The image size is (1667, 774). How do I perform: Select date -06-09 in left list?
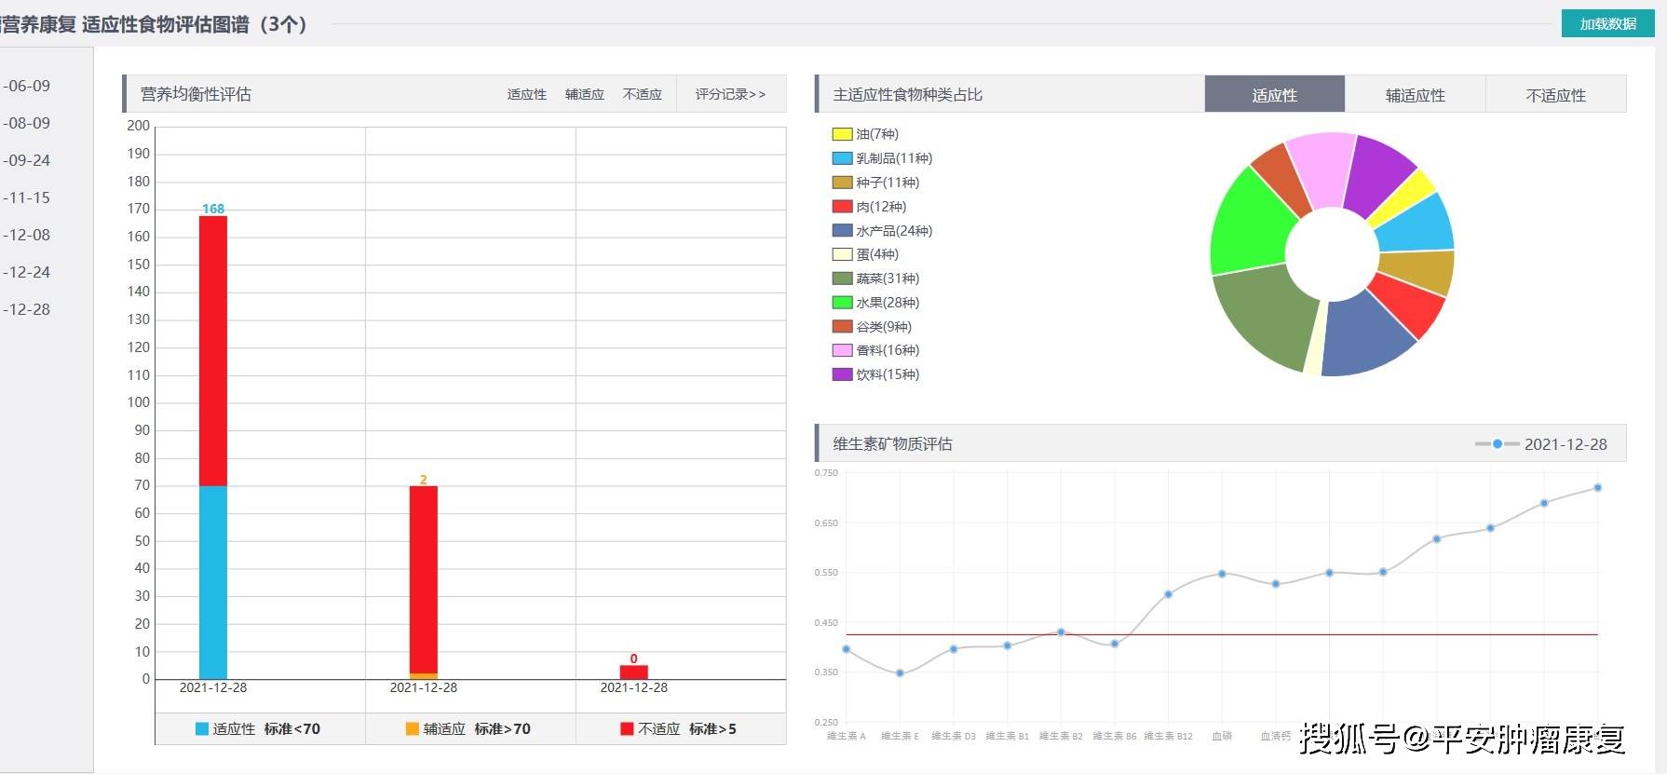[26, 86]
